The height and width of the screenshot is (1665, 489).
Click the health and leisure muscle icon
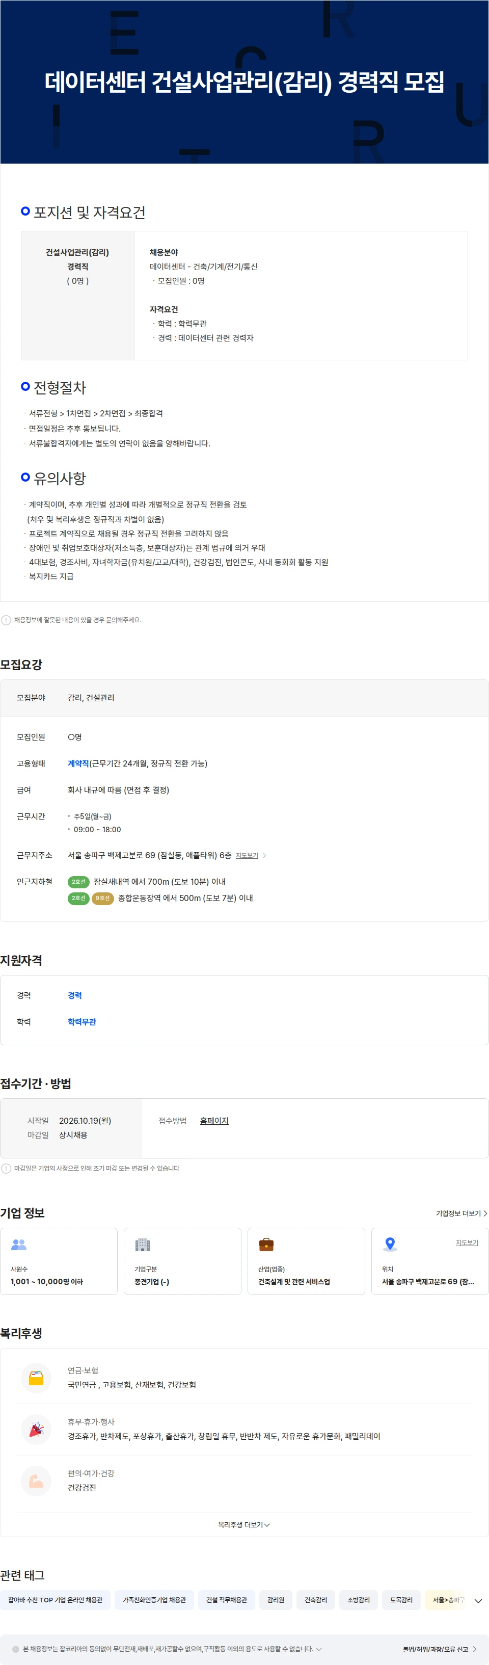(x=36, y=1481)
